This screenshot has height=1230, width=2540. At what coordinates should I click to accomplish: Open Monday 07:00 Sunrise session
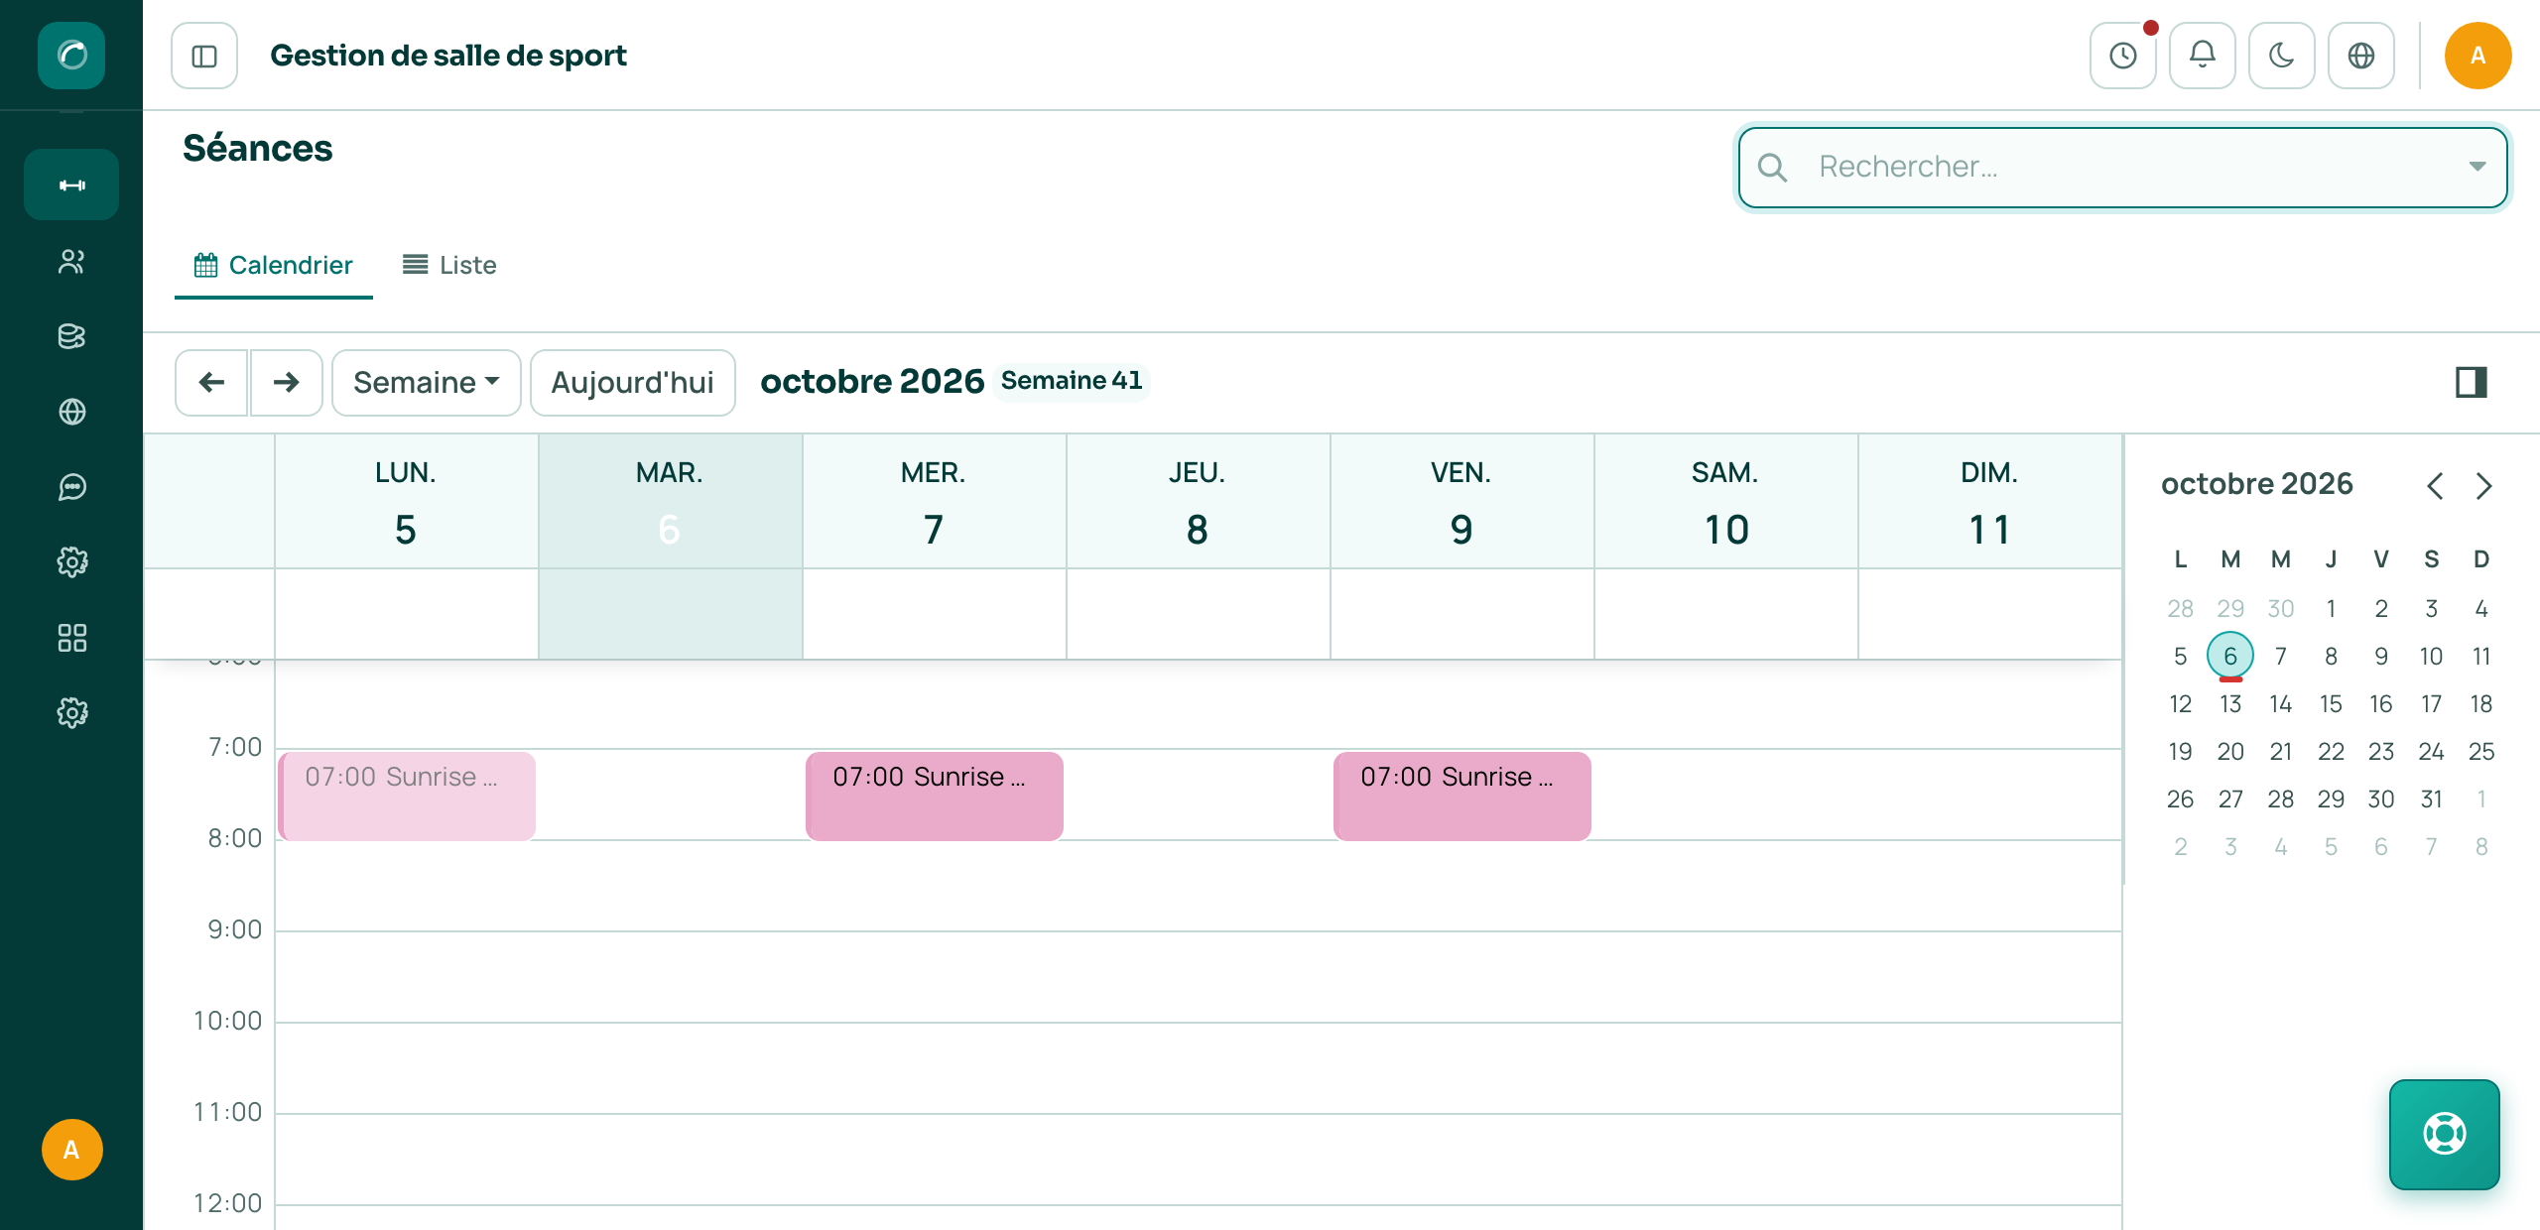point(407,796)
